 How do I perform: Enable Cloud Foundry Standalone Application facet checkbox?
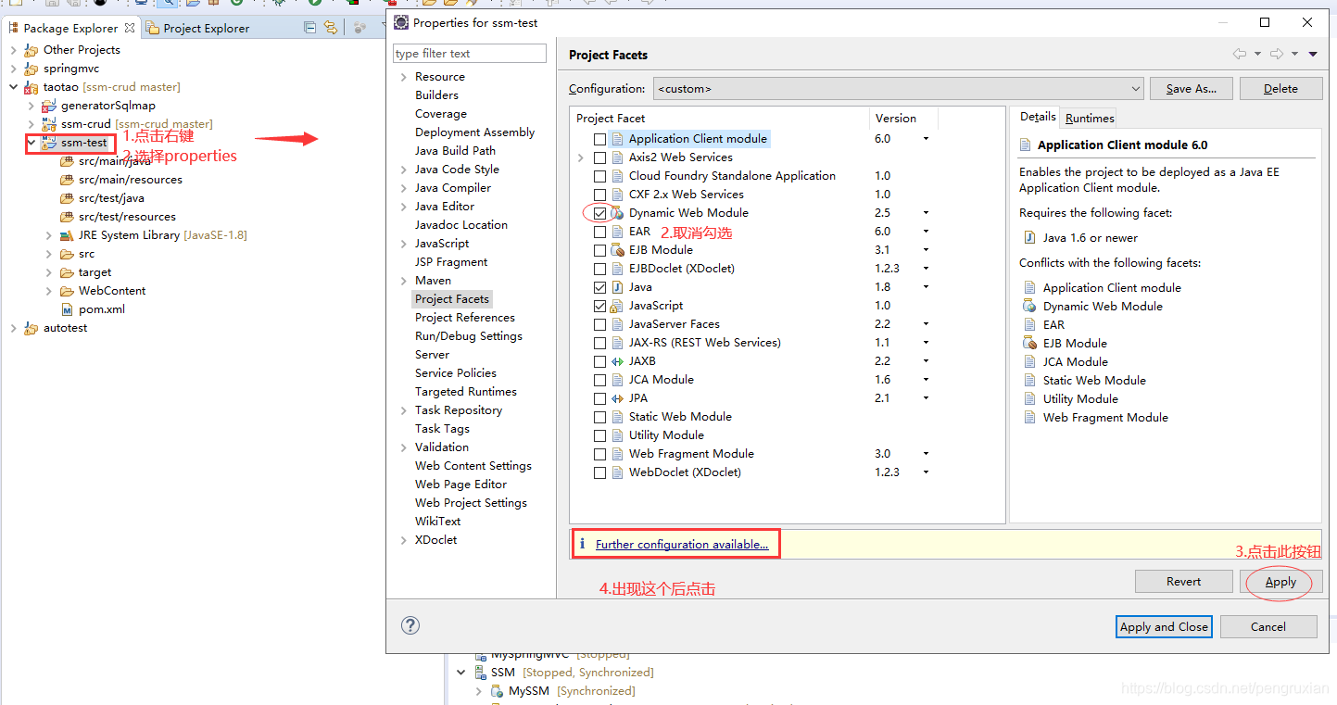[599, 176]
